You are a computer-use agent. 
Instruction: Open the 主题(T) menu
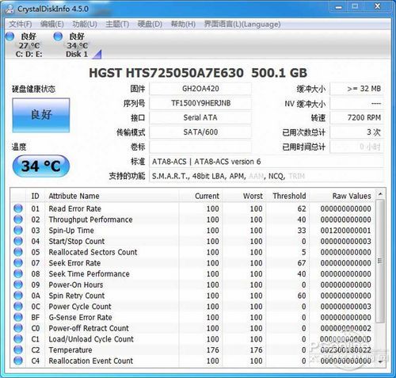117,25
